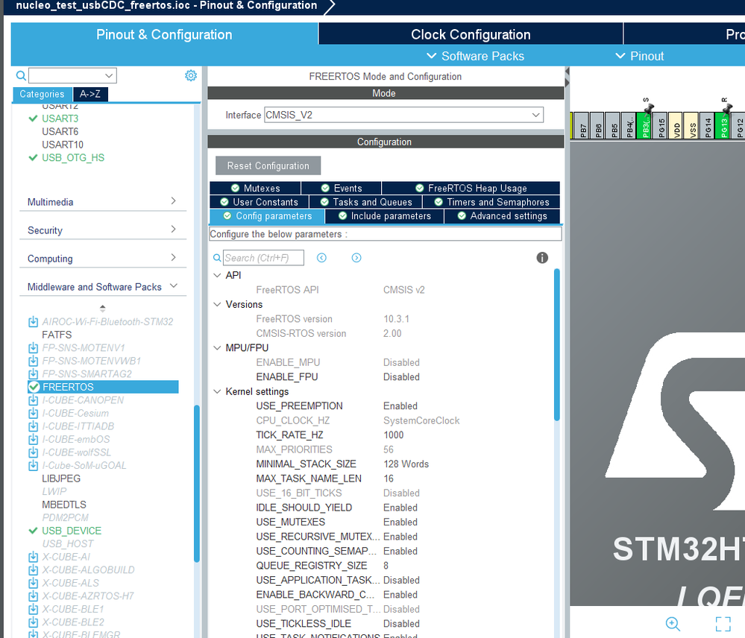The height and width of the screenshot is (638, 745).
Task: Click download icon beside X-CUBE-ALS
Action: coord(34,583)
